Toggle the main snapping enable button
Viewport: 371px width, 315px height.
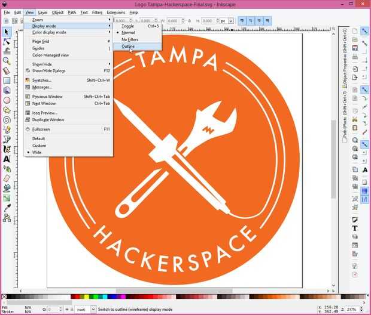(x=364, y=31)
